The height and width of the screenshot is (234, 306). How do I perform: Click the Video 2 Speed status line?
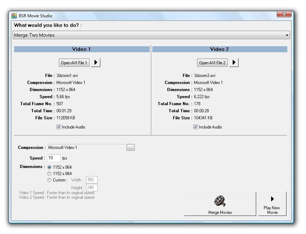(x=57, y=198)
